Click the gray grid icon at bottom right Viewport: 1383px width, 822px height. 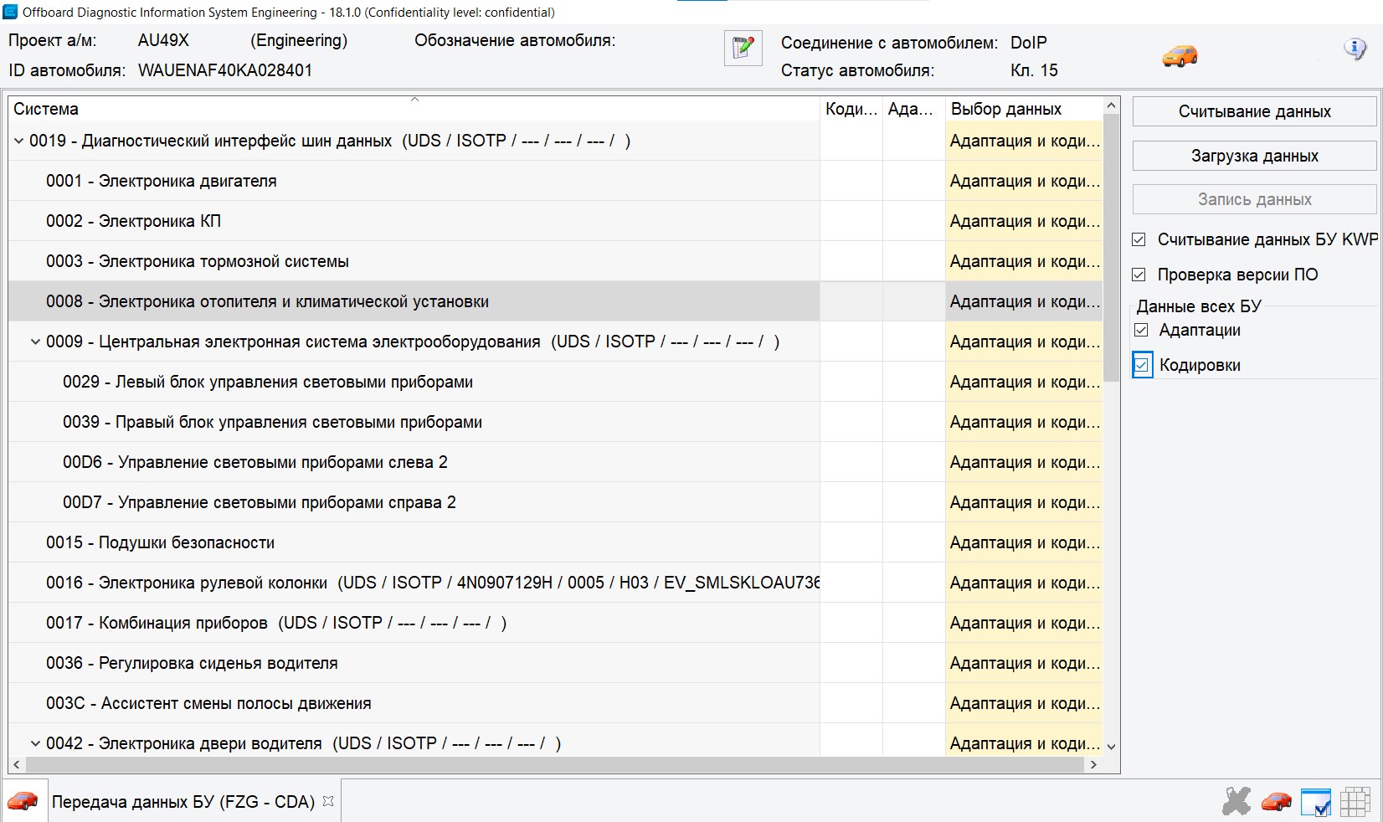(1355, 801)
